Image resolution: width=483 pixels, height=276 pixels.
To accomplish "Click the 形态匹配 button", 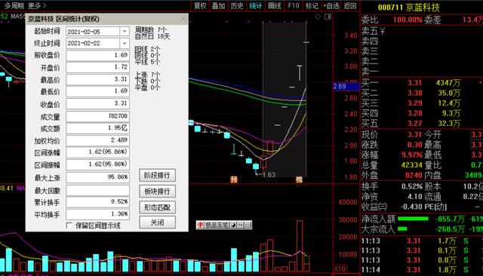I will [158, 207].
